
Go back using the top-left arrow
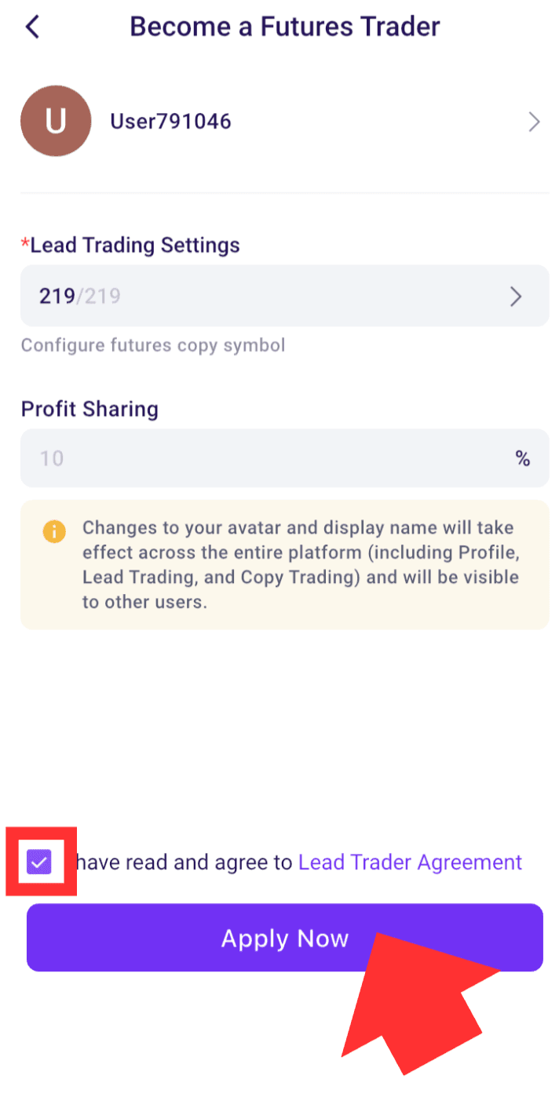[x=32, y=27]
